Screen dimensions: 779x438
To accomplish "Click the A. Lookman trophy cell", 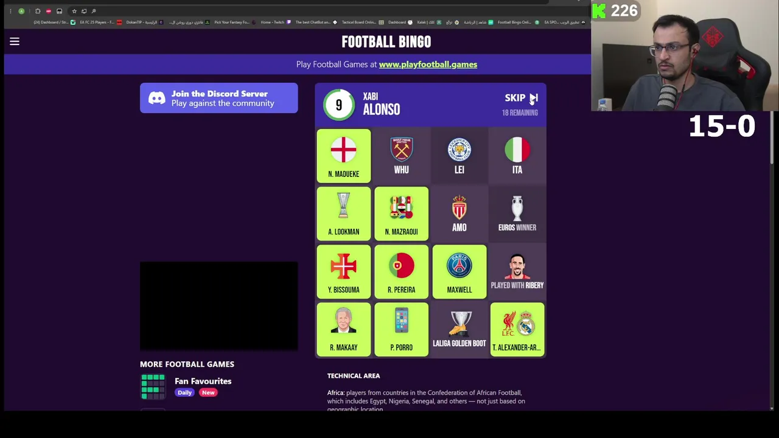I will 343,214.
